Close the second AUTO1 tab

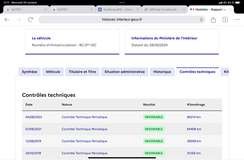tap(92, 9)
